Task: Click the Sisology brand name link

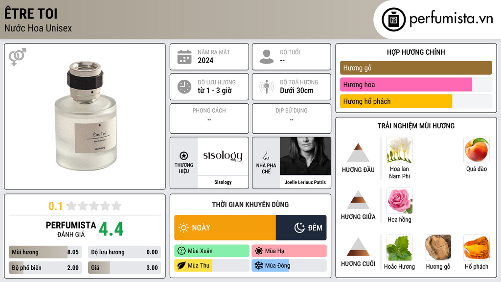Action: [x=223, y=182]
